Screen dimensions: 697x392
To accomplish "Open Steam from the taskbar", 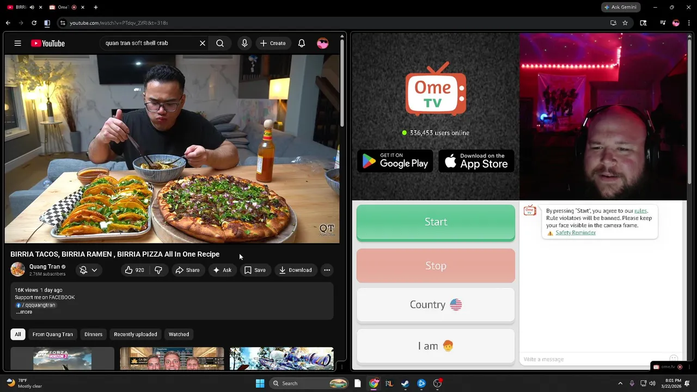I will [x=405, y=383].
